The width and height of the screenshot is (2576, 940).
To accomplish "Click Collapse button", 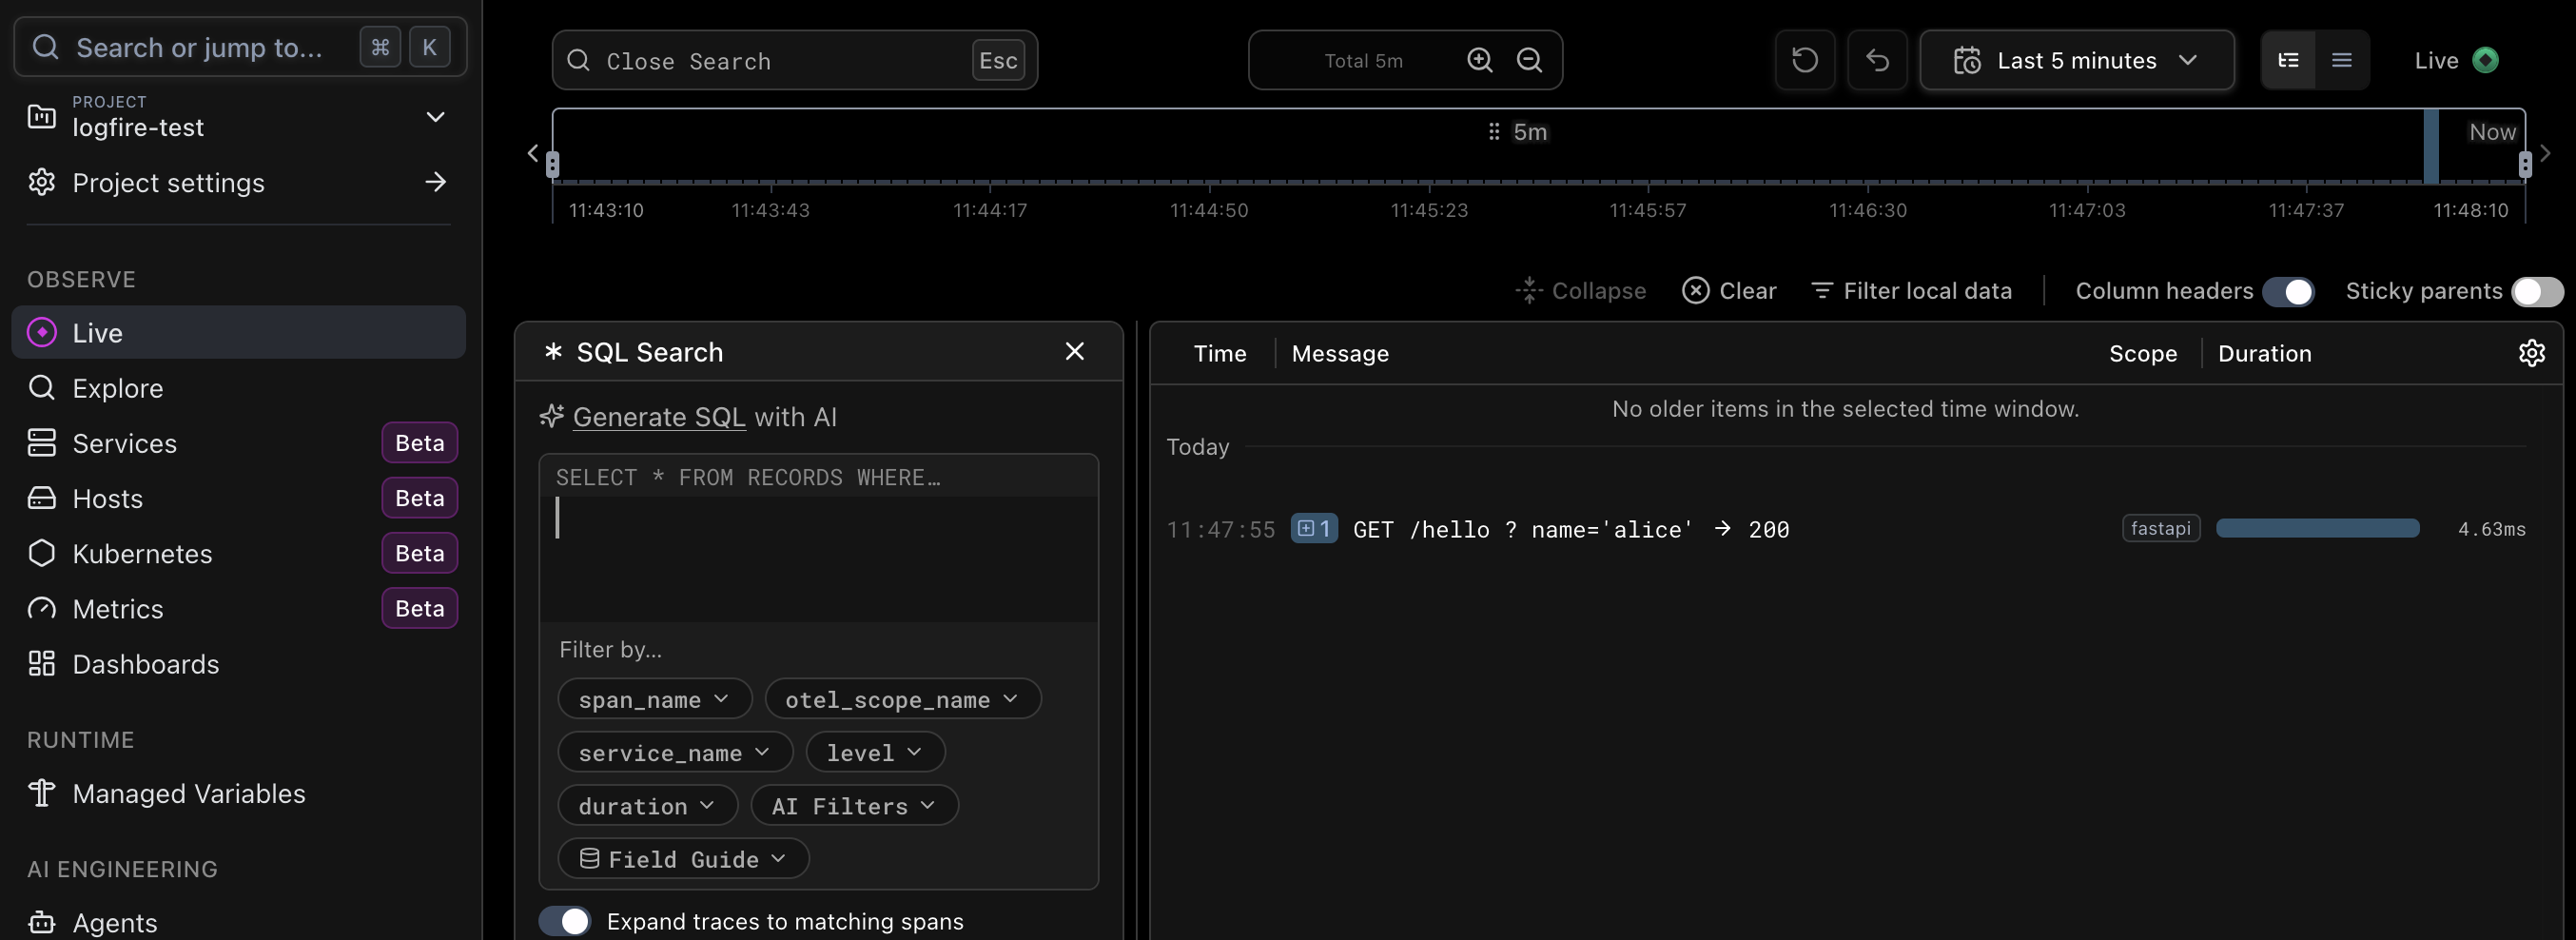I will 1580,291.
